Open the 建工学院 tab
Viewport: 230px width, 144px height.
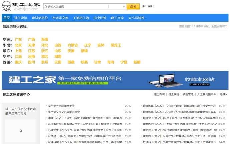174,94
